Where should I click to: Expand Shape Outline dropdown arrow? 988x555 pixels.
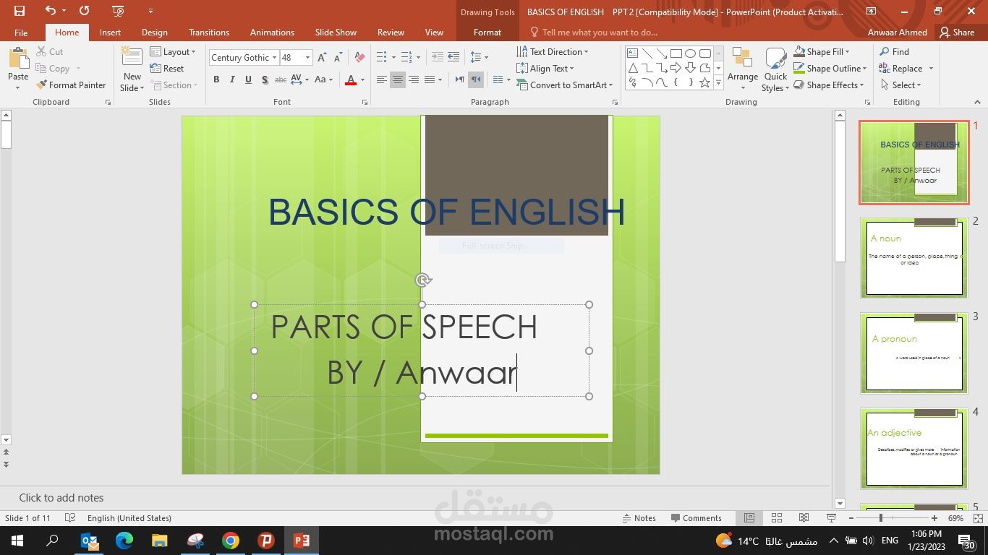click(x=864, y=69)
